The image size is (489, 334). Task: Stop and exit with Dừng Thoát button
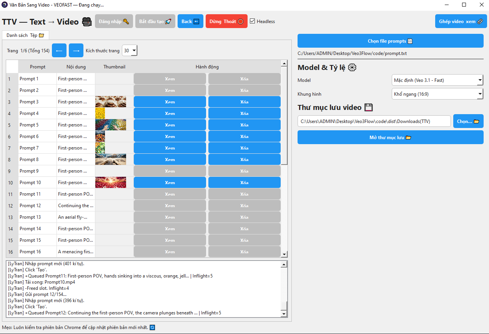226,22
